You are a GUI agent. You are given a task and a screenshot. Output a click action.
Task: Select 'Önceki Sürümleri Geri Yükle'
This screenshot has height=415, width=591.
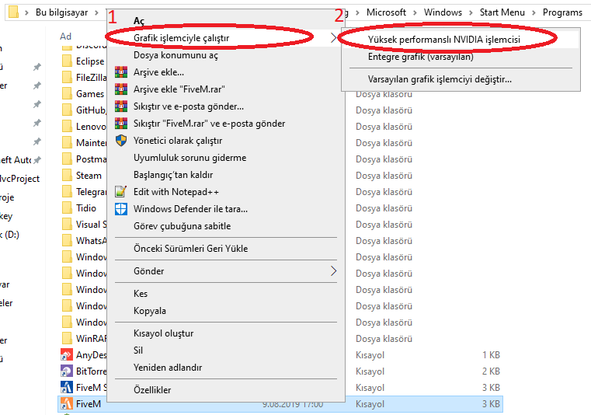point(191,248)
